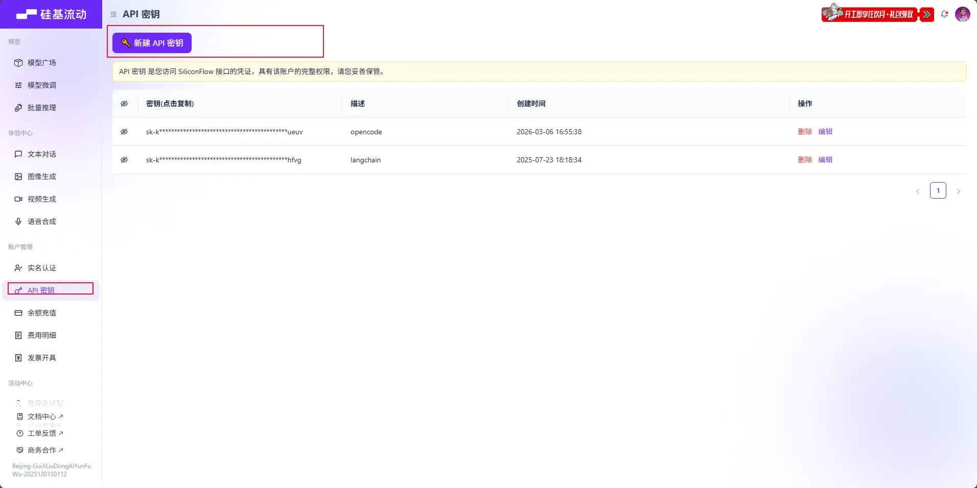The height and width of the screenshot is (488, 977).
Task: Click the red promotional gift banner
Action: coord(877,14)
